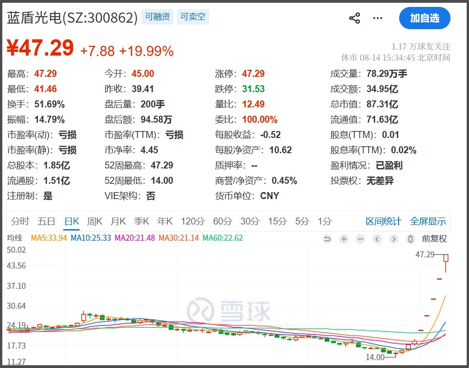
Task: Click the 盈利情况 value 已盈利
Action: coord(389,165)
